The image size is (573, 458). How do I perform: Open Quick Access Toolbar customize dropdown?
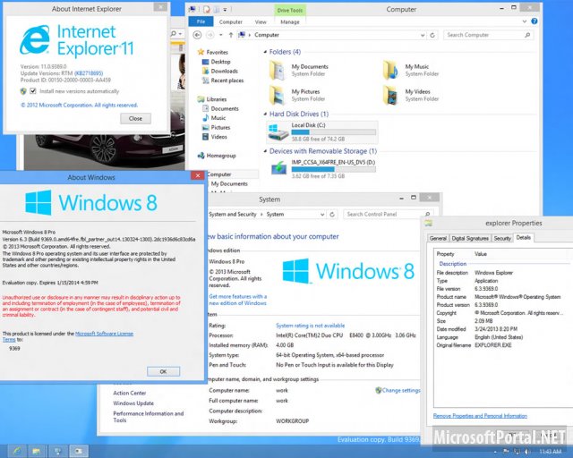pos(225,10)
